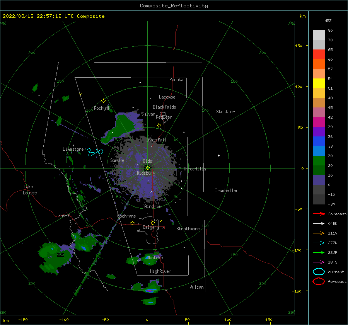The width and height of the screenshot is (348, 325).
Task: Click the Okotoks label
Action: pyautogui.click(x=155, y=257)
